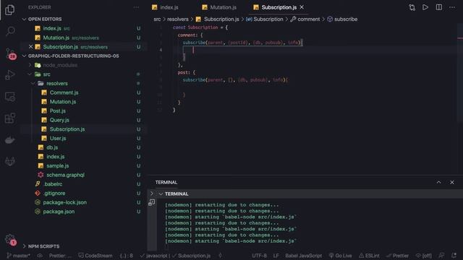Open db.js in the file tree
This screenshot has width=463, height=260.
tap(52, 147)
